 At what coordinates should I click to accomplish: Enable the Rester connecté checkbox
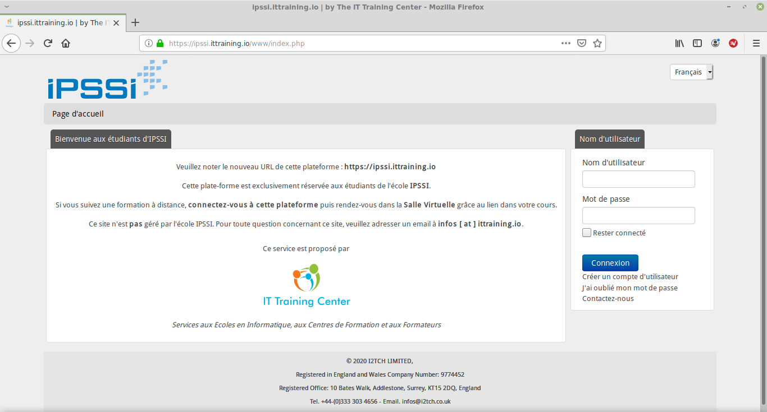pos(587,233)
